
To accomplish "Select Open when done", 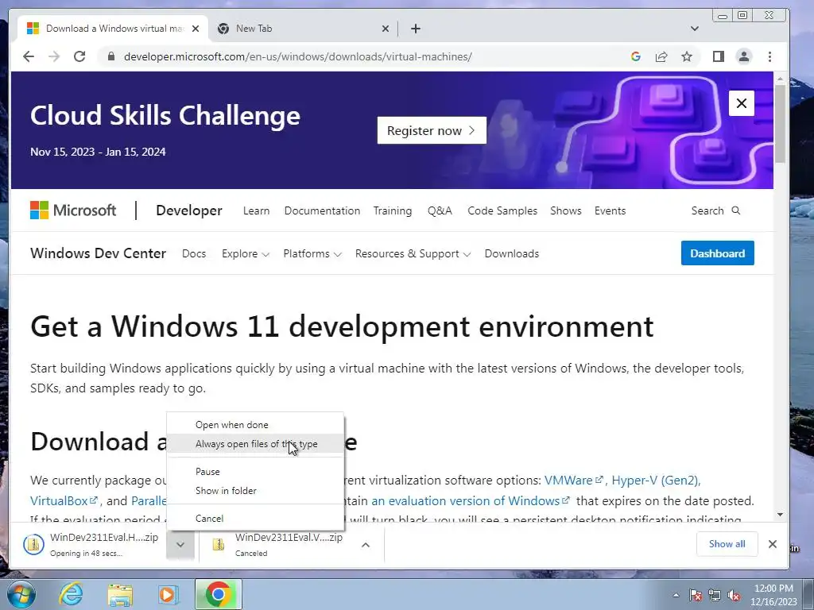I will [255, 424].
